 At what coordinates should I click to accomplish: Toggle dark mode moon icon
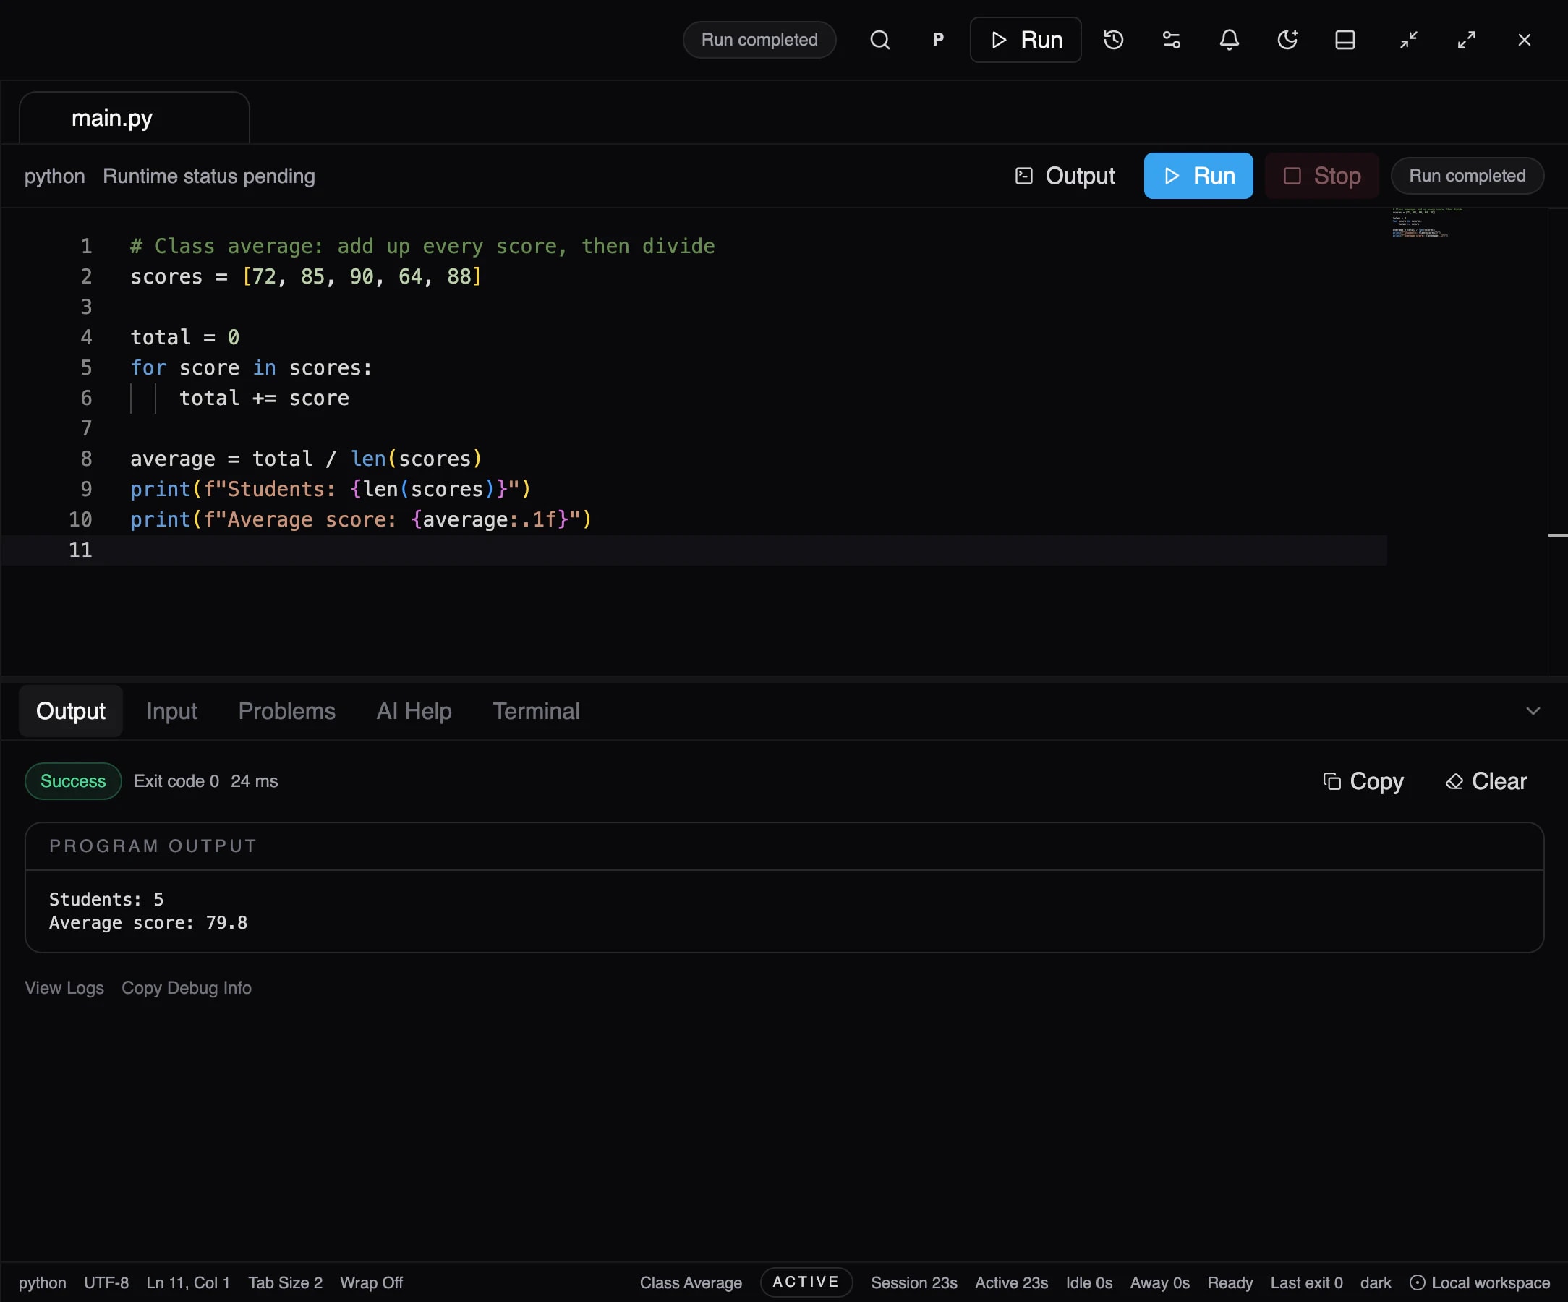point(1287,40)
